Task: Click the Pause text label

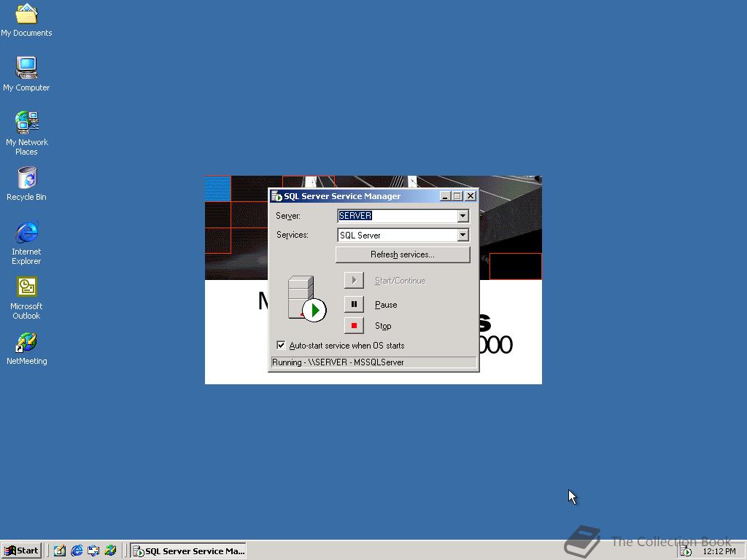Action: click(386, 305)
